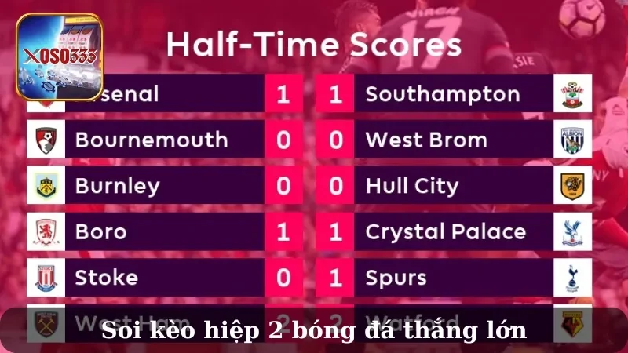Select the West Brom Albion crest
628x353 pixels.
click(572, 140)
